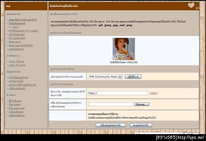Click the (กู้คืน) restore link beside the URL field

click(153, 93)
